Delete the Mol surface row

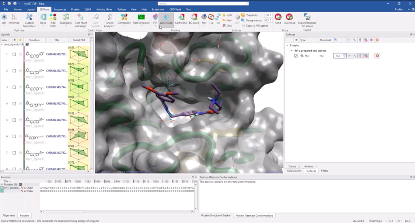click(x=377, y=56)
